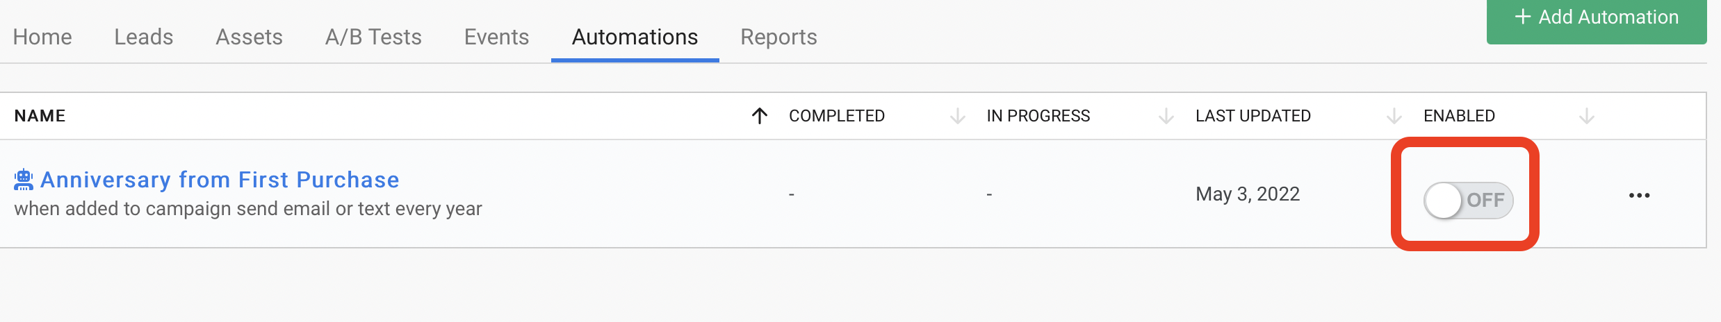
Task: Sort by Last Updated using its arrow
Action: pos(1394,116)
